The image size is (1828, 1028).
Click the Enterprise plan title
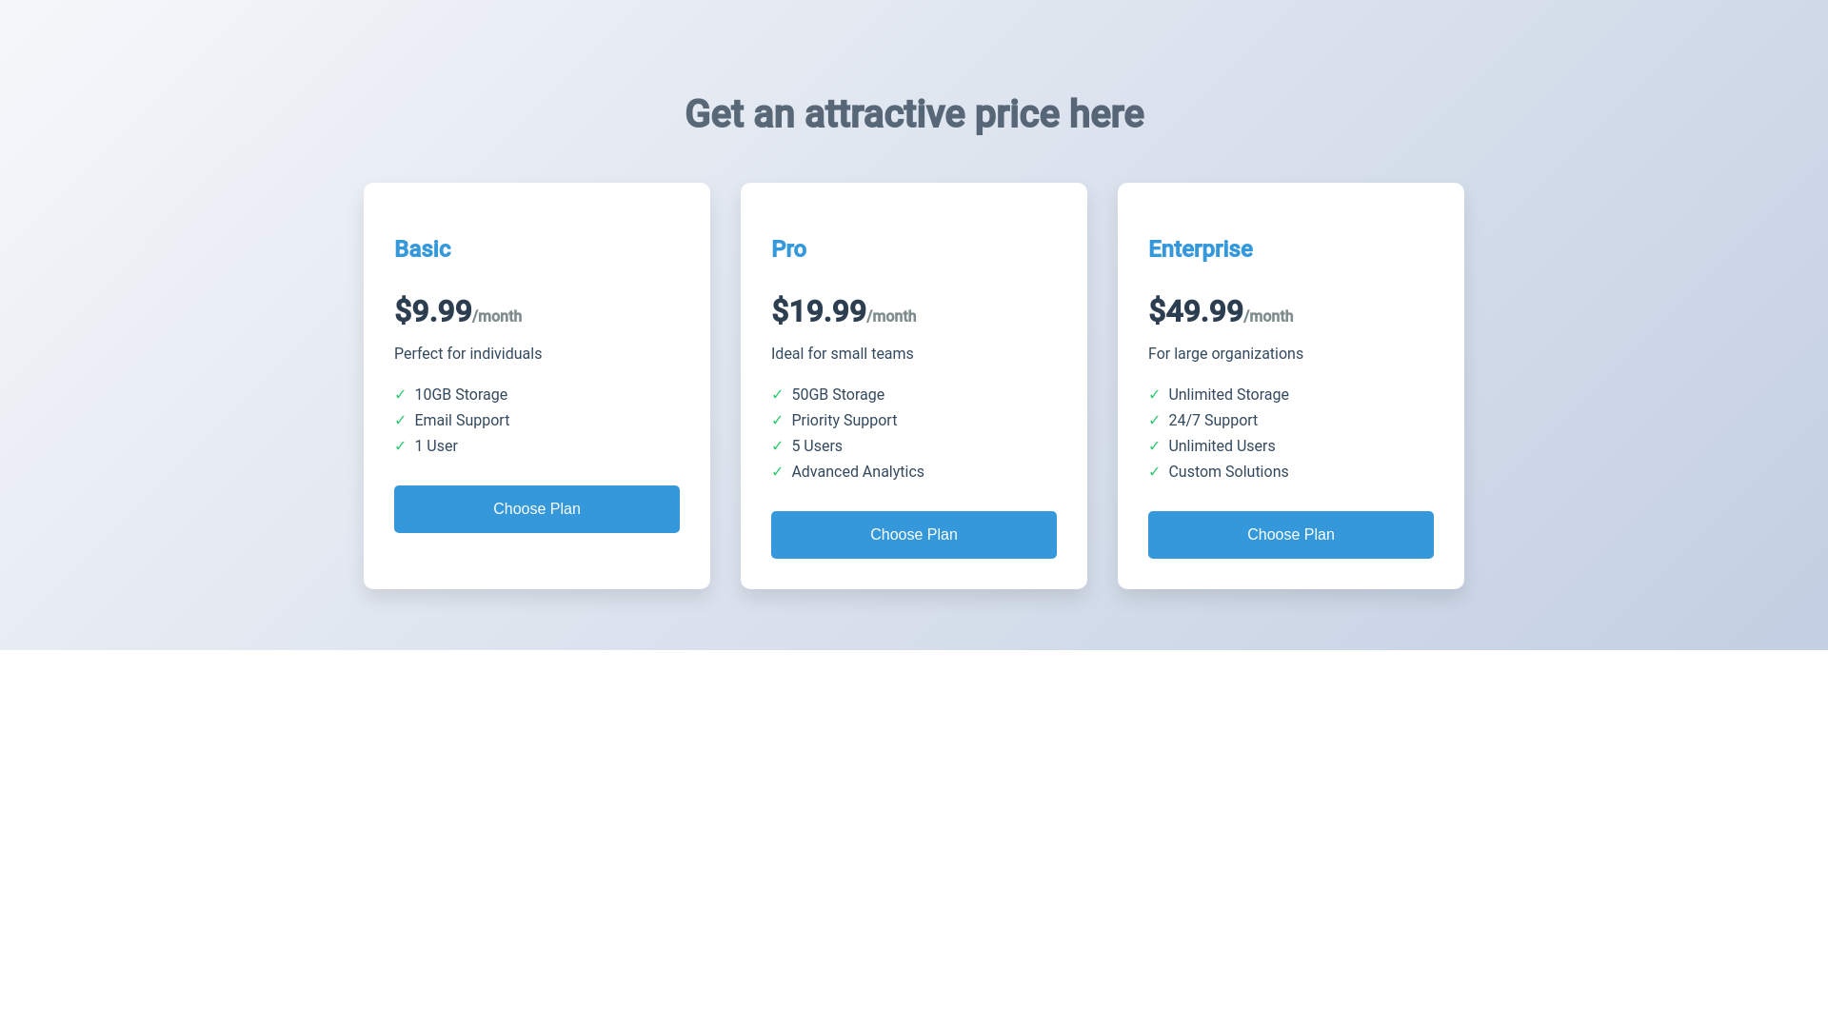pos(1200,248)
